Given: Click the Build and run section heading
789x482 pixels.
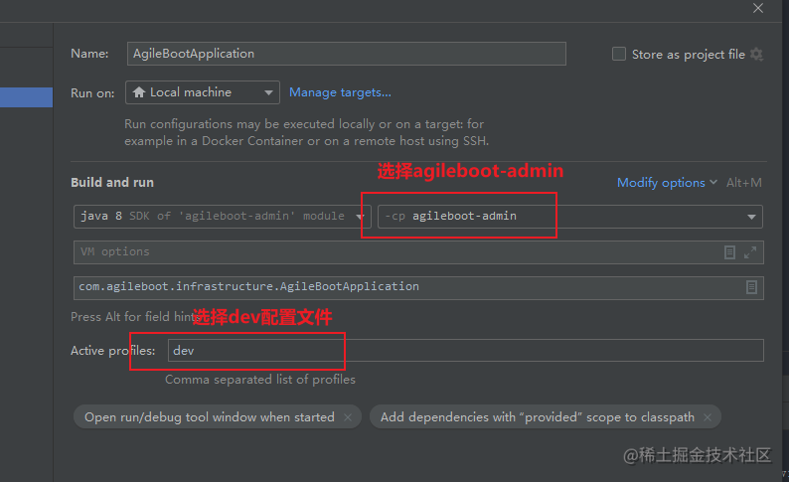Looking at the screenshot, I should (112, 182).
